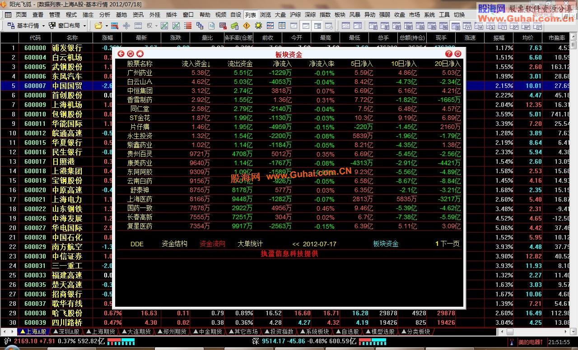578x350 pixels.
Task: Click the table columns toolbar icon
Action: 282,26
